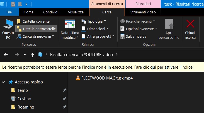Expand Opzioni avanzate menu

coord(139,29)
